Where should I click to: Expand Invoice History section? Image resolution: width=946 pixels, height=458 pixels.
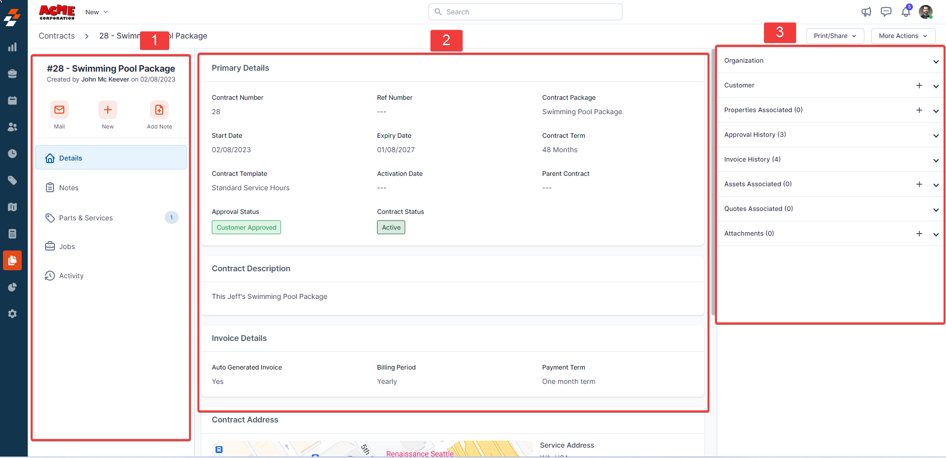tap(936, 160)
